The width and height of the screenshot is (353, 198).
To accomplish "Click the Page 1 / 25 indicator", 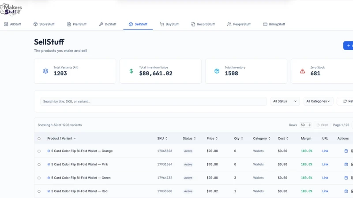I will point(341,125).
